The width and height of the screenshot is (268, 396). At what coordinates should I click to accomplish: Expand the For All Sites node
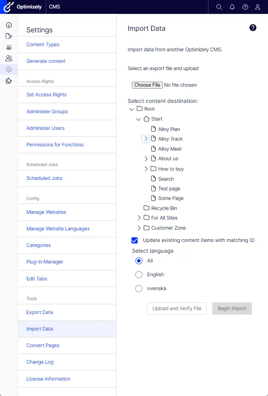[x=139, y=218]
